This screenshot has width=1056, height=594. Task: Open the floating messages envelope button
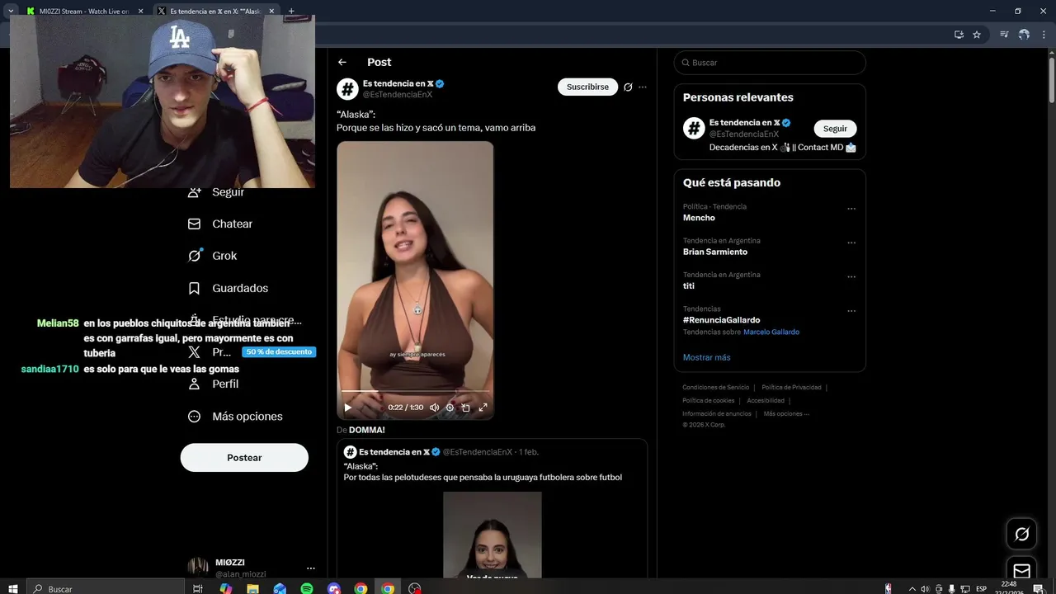click(1021, 571)
